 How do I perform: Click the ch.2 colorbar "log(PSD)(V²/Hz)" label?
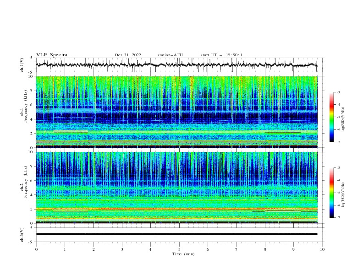click(343, 195)
